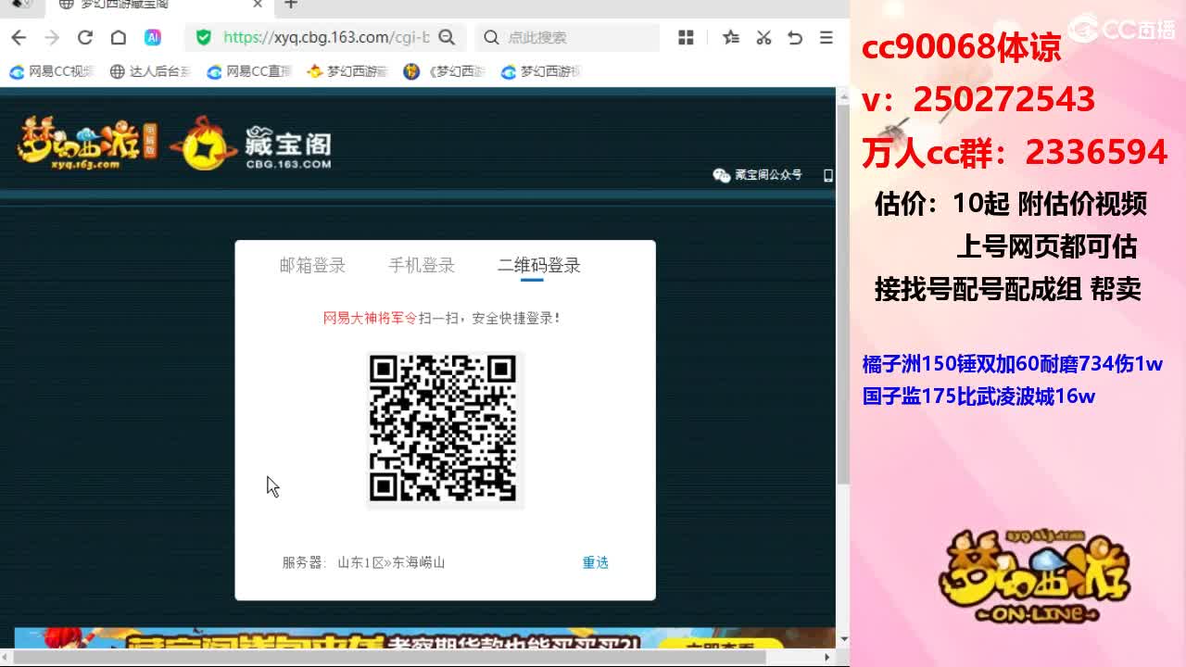
Task: Click the text 接找号配号配成组 帮卖
Action: point(1008,289)
